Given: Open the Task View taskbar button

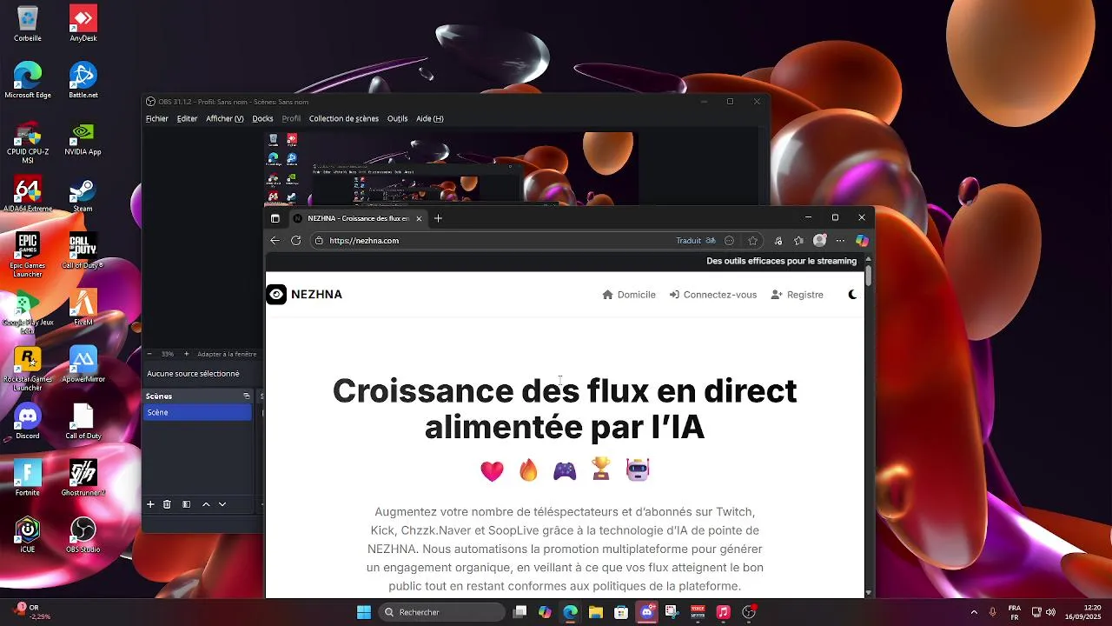Looking at the screenshot, I should (520, 612).
